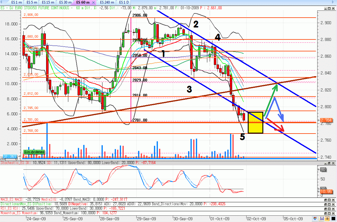337x222 pixels.
Task: Click the 80 upper band marker
Action: coord(323,169)
